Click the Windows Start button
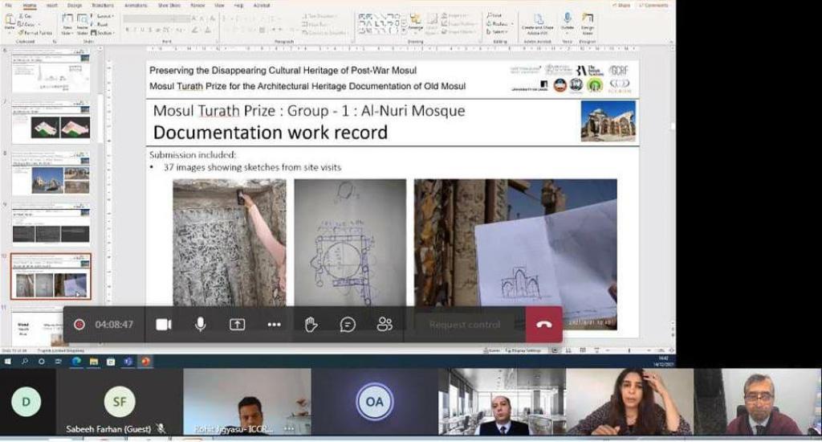This screenshot has height=442, width=822. pyautogui.click(x=8, y=362)
